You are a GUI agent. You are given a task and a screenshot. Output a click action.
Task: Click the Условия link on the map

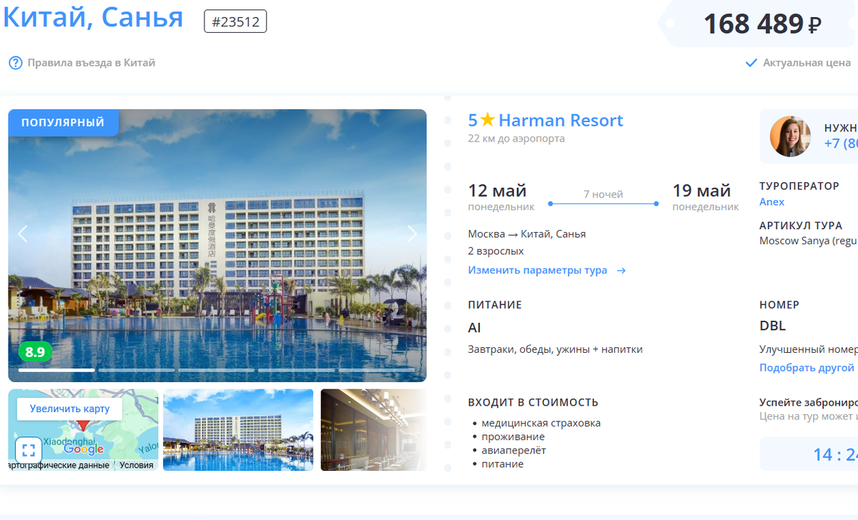[x=136, y=465]
